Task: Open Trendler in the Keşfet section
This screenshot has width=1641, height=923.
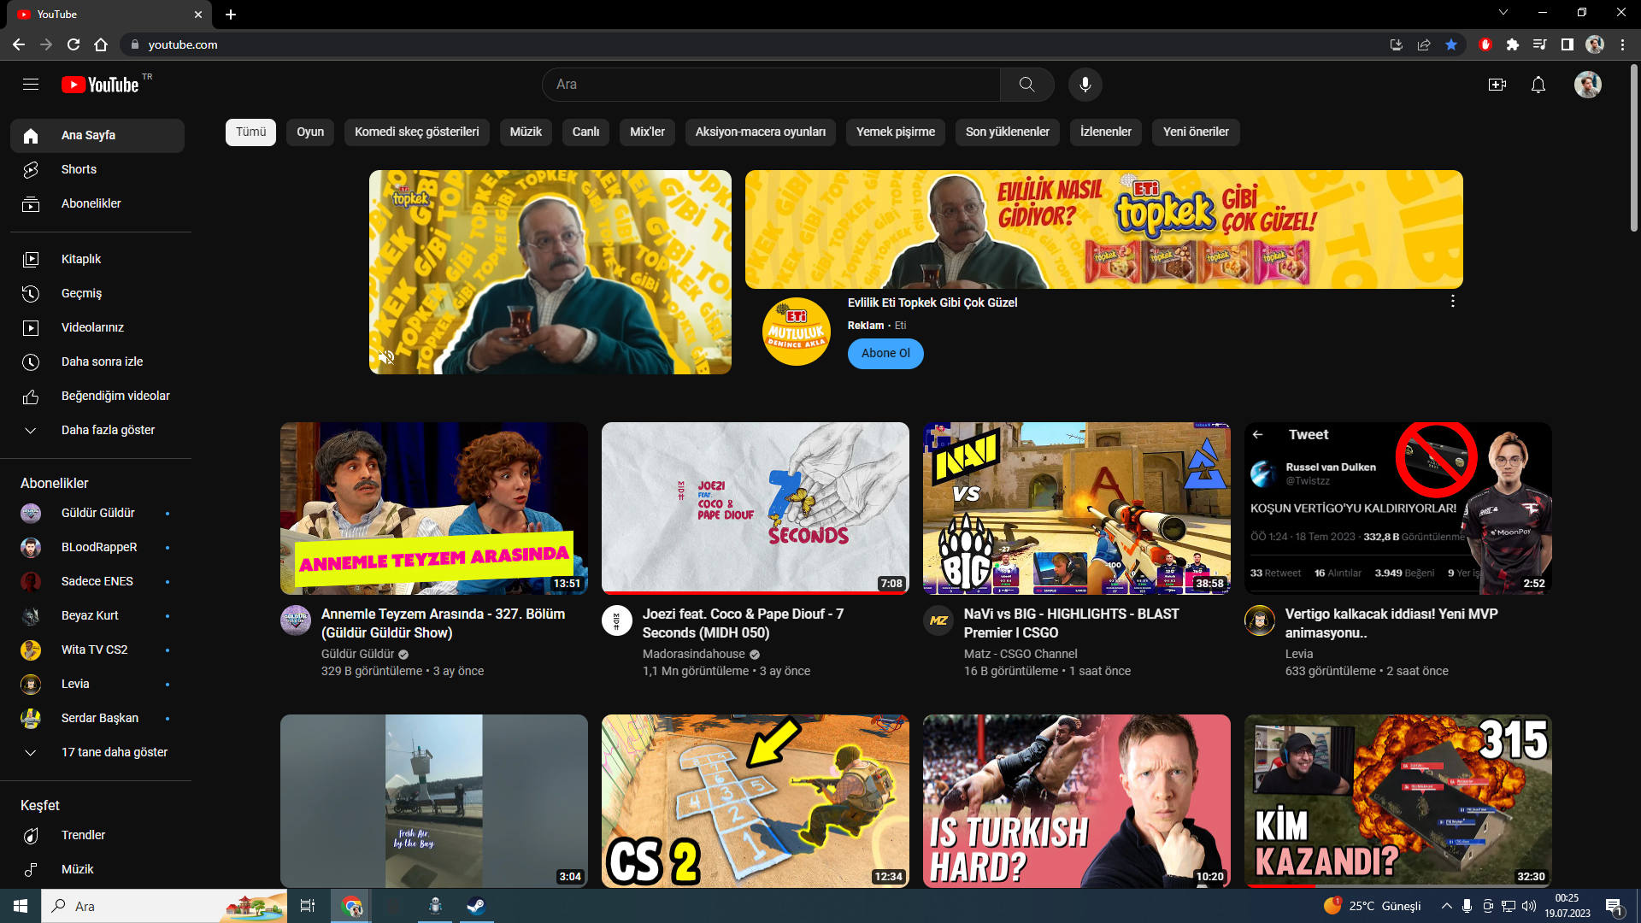Action: click(x=83, y=835)
